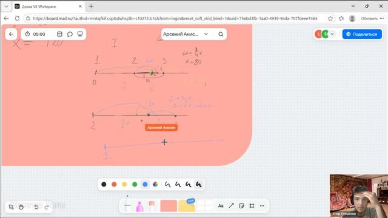Open browser favorites icon

point(341,18)
